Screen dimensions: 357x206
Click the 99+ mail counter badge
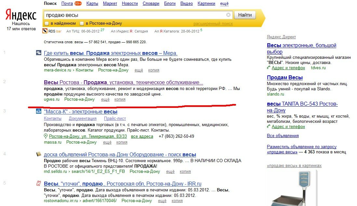click(x=78, y=4)
